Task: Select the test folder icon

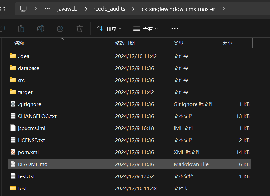Action: pyautogui.click(x=13, y=188)
